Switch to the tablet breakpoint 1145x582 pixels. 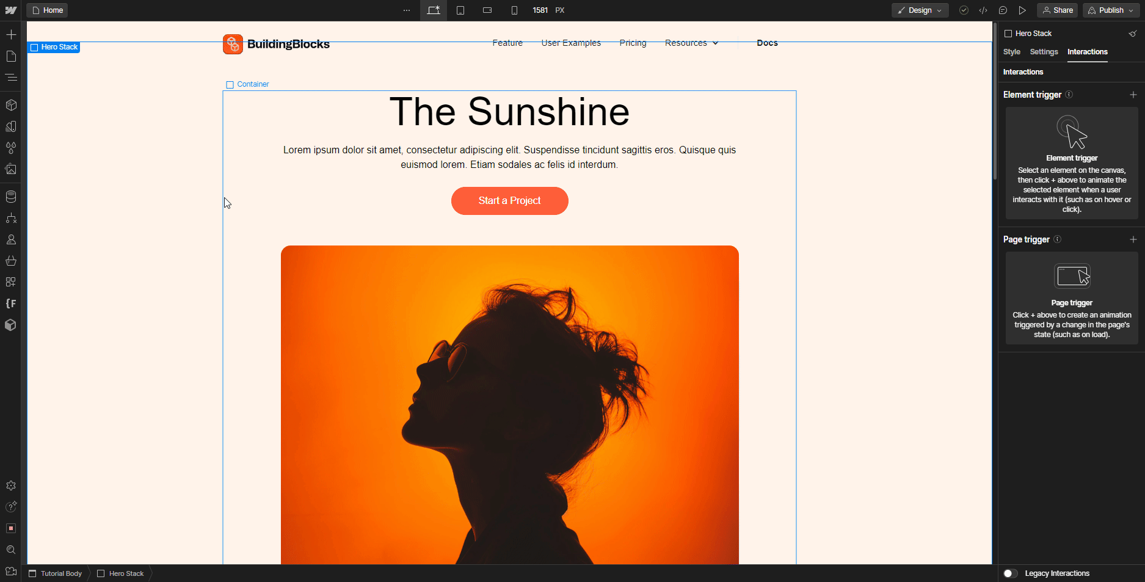[x=461, y=10]
